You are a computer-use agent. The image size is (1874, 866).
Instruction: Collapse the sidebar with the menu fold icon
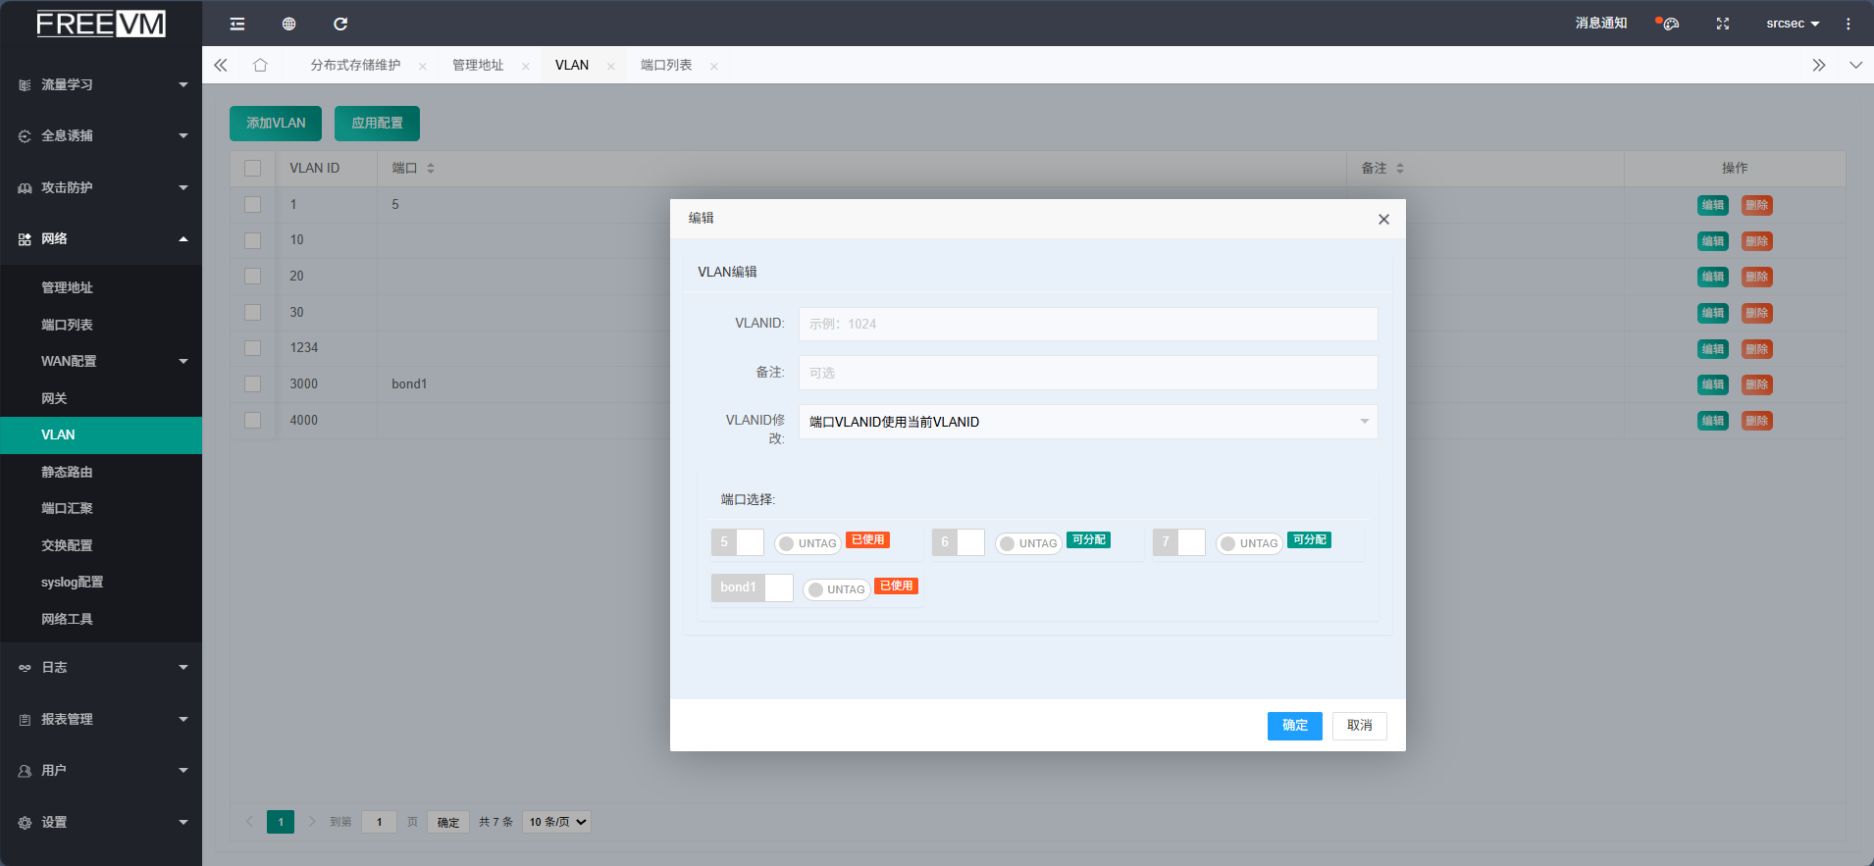click(x=237, y=24)
